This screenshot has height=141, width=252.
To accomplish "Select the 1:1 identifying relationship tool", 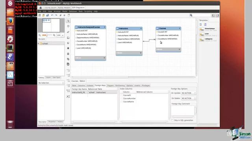I will (x=68, y=81).
